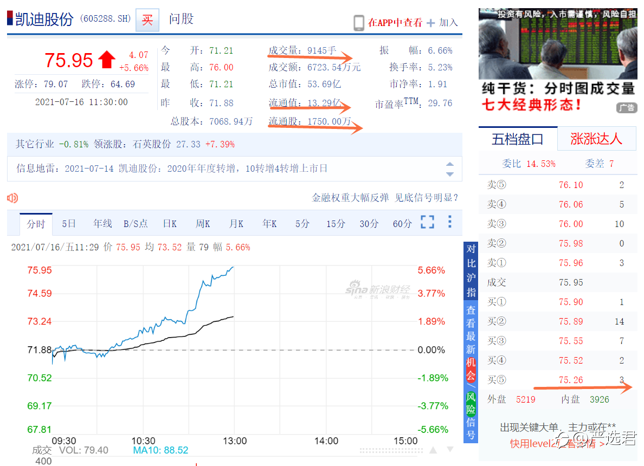
Task: Click the 委比 14.53% value
Action: [540, 164]
